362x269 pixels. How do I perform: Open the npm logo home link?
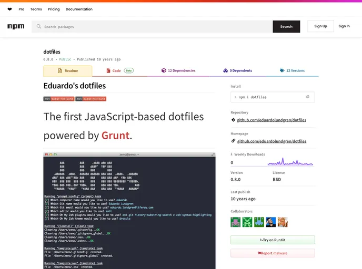[x=16, y=26]
